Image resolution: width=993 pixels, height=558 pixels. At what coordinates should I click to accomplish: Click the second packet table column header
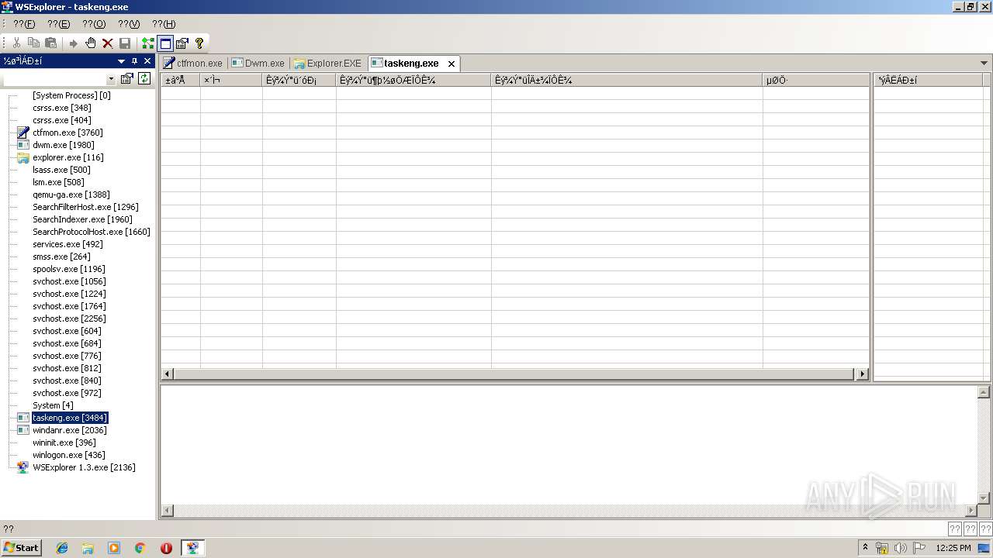[x=231, y=80]
